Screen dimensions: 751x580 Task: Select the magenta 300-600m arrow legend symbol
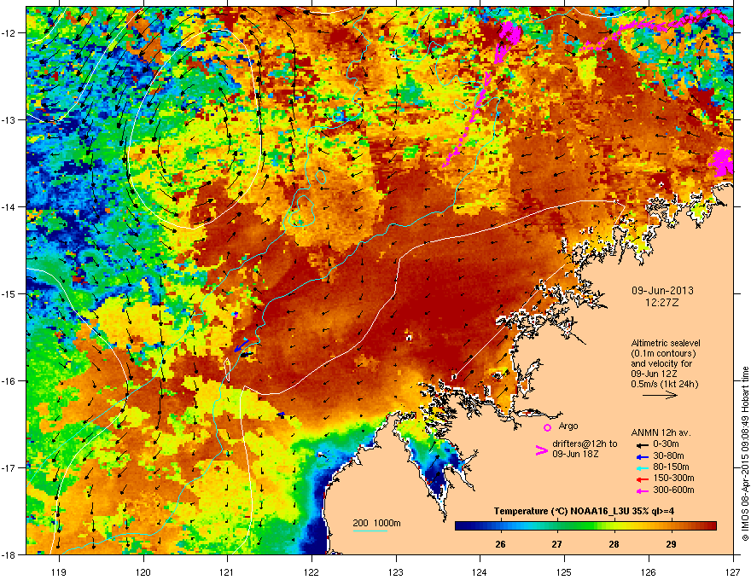pyautogui.click(x=643, y=490)
